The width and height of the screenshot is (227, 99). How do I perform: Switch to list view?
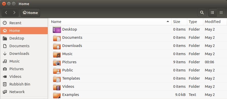[x=212, y=13]
